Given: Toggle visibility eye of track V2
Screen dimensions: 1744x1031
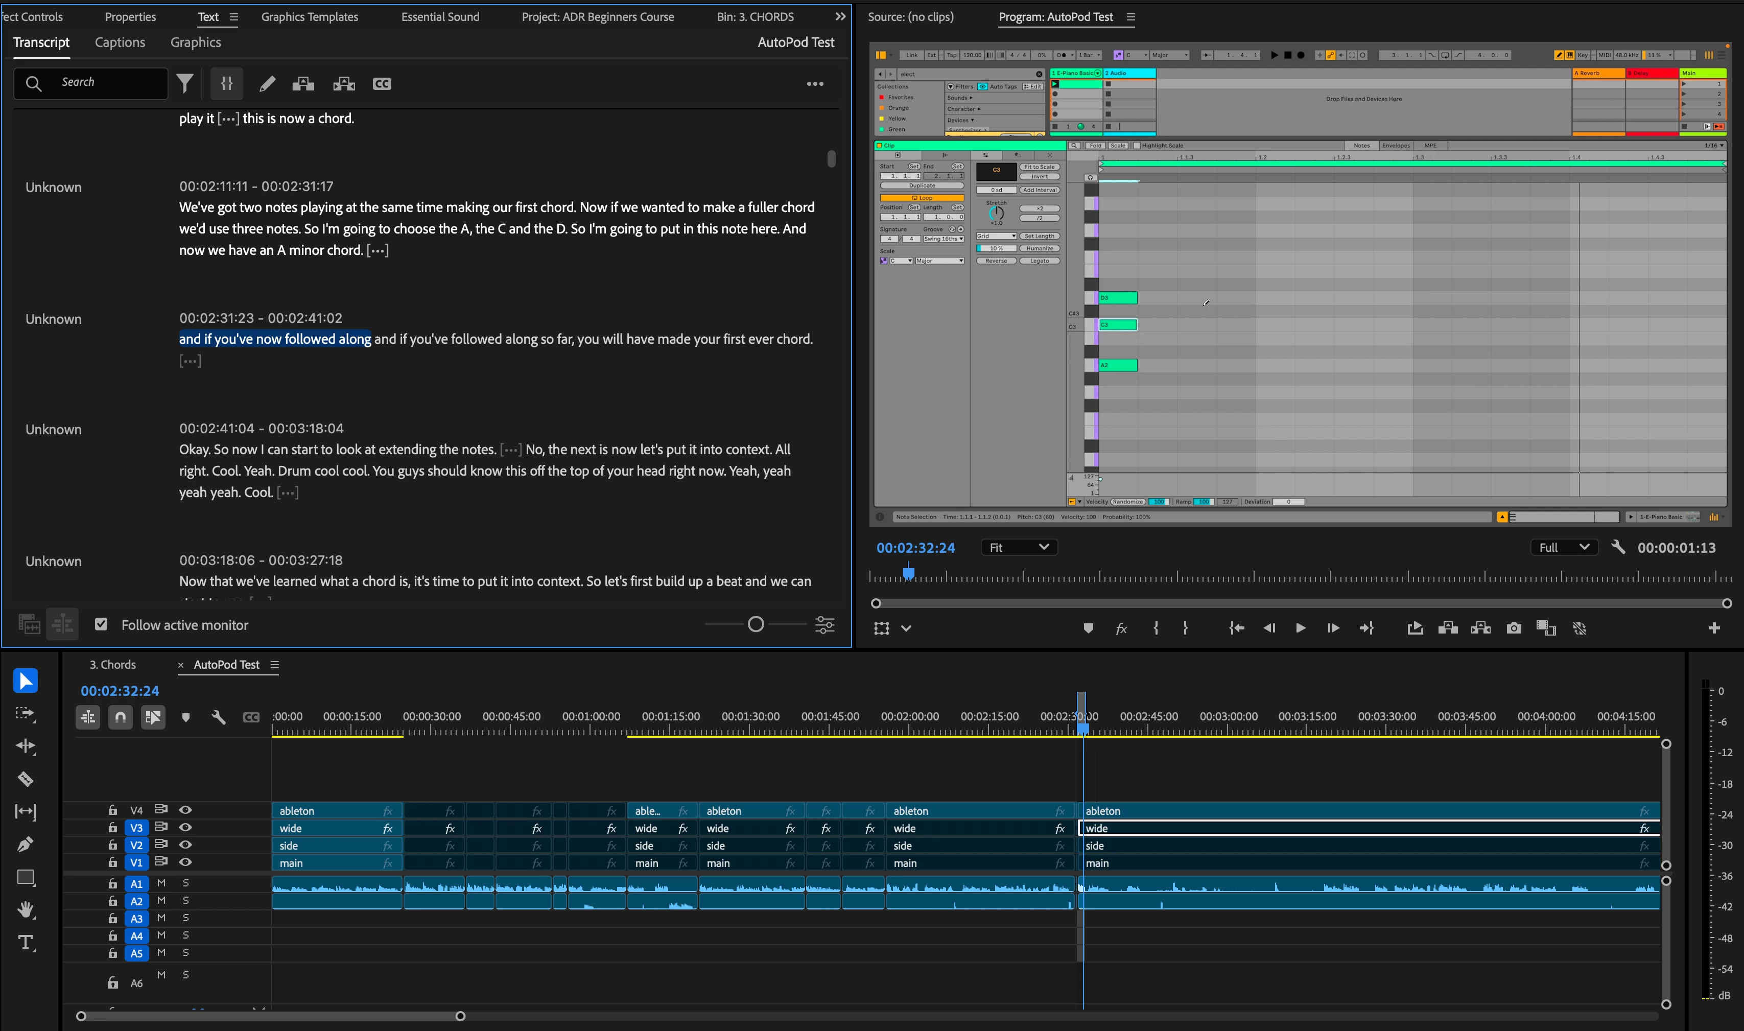Looking at the screenshot, I should click(x=185, y=845).
